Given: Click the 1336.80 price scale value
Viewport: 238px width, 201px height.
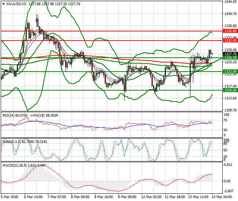Looking at the screenshot, I should tap(230, 26).
